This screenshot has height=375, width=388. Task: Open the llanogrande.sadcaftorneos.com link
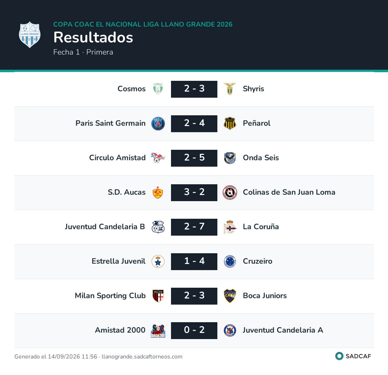pos(142,356)
